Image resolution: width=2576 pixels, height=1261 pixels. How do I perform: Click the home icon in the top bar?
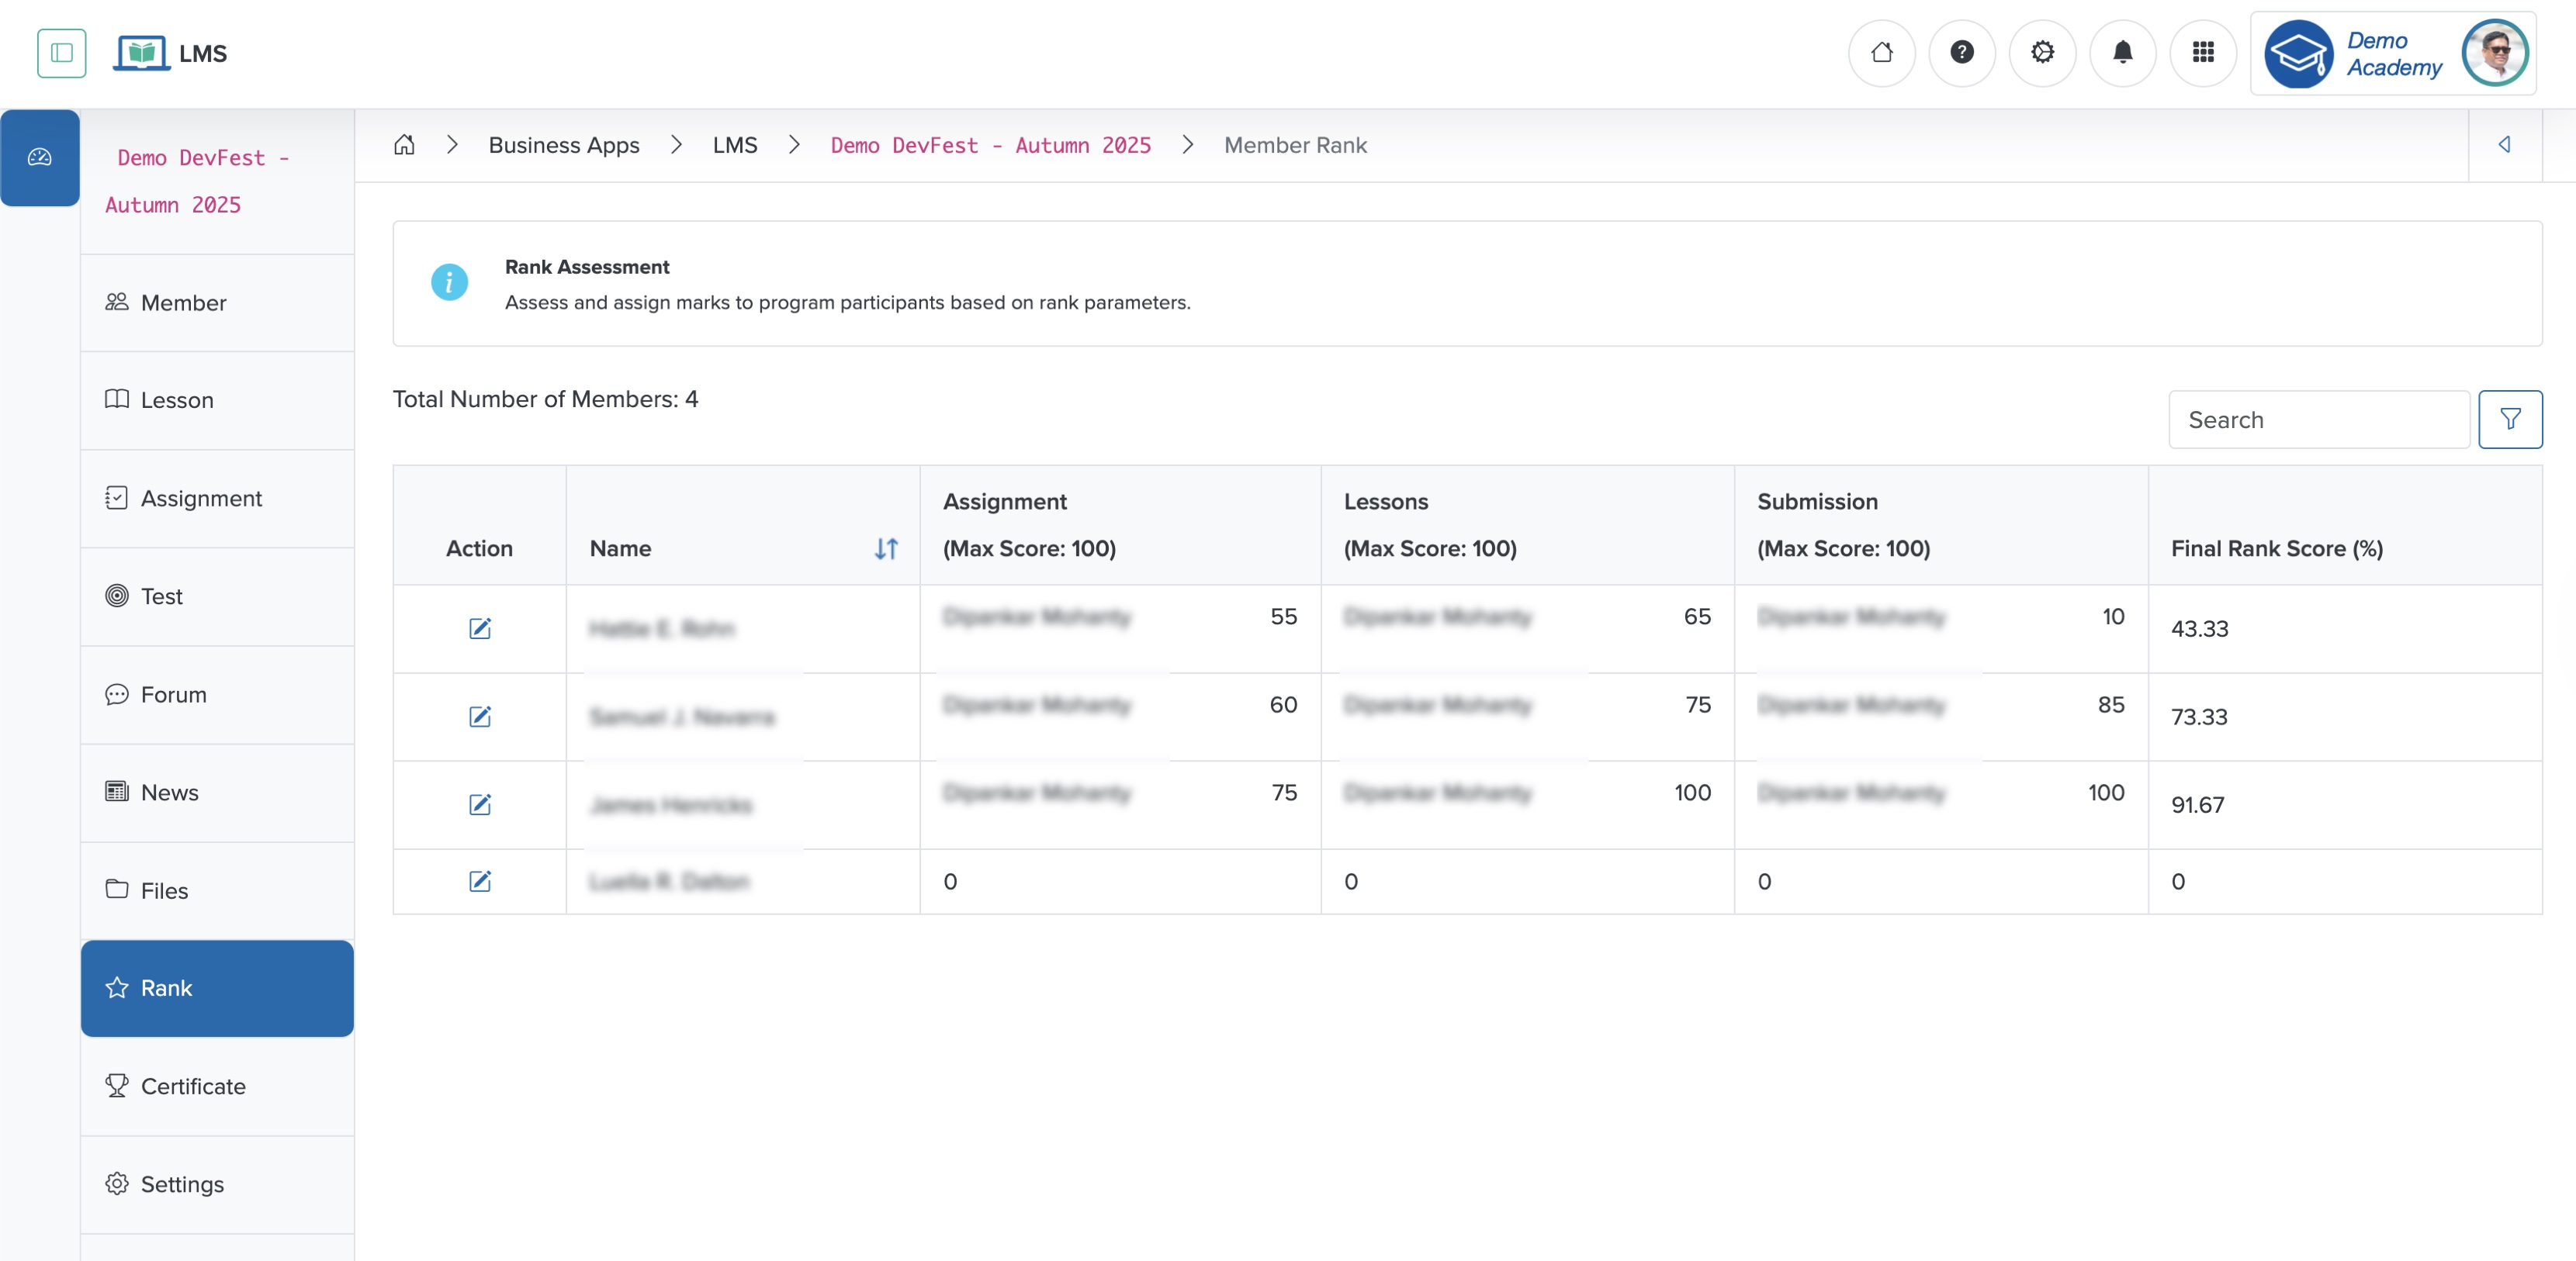[x=1882, y=53]
